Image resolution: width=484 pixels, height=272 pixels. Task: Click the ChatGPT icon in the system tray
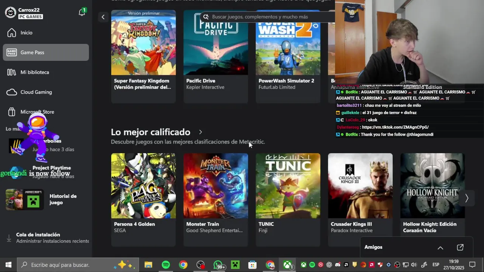(x=329, y=265)
